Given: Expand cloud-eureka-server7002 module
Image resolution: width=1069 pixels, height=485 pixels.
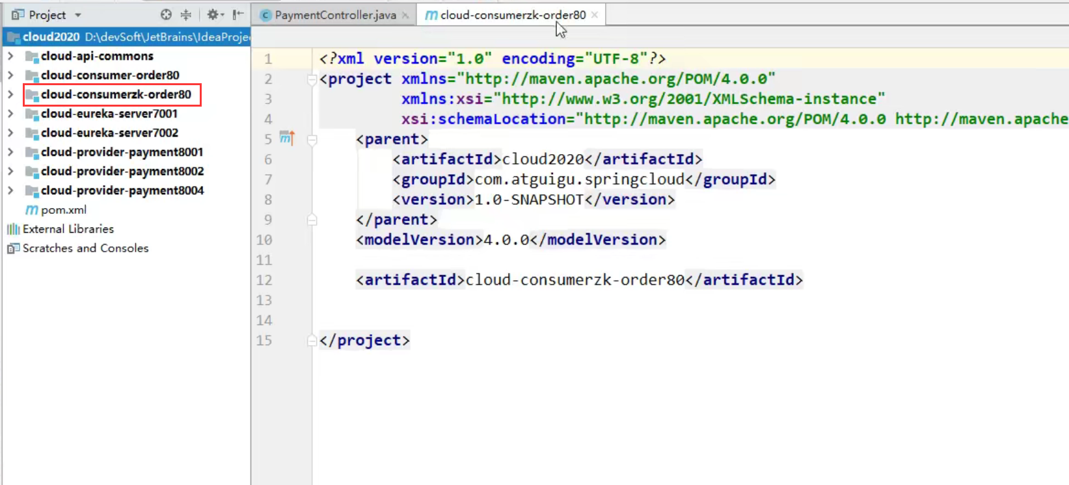Looking at the screenshot, I should click(10, 133).
